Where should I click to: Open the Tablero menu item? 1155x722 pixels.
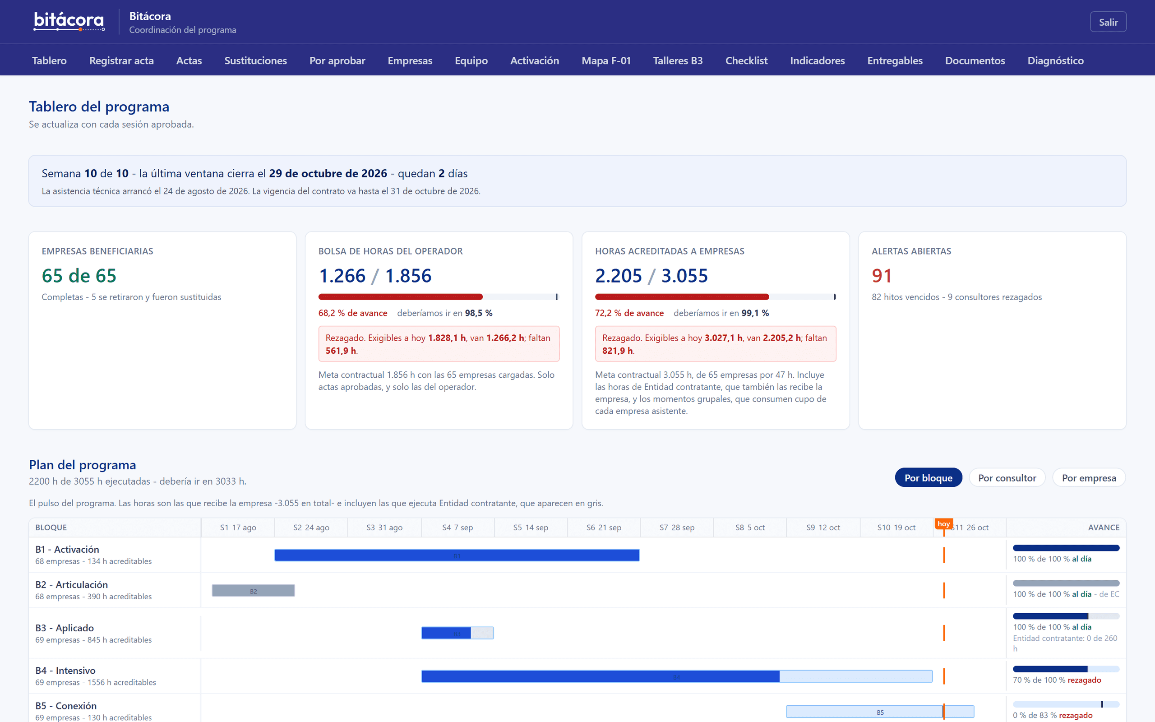[49, 60]
